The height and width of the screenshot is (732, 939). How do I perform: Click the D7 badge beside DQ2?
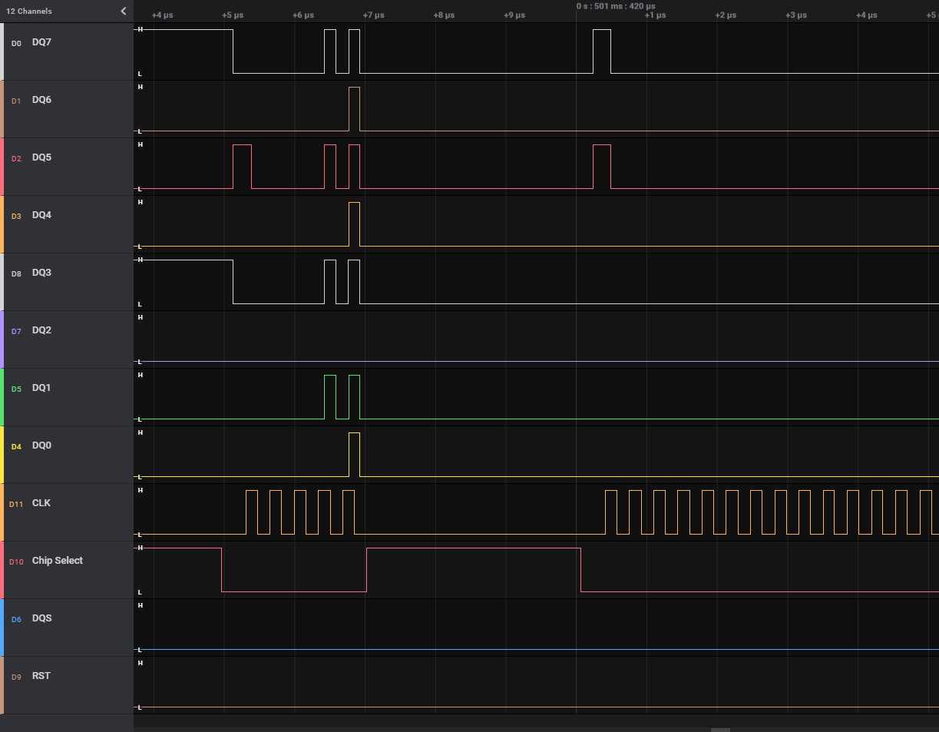pyautogui.click(x=15, y=331)
